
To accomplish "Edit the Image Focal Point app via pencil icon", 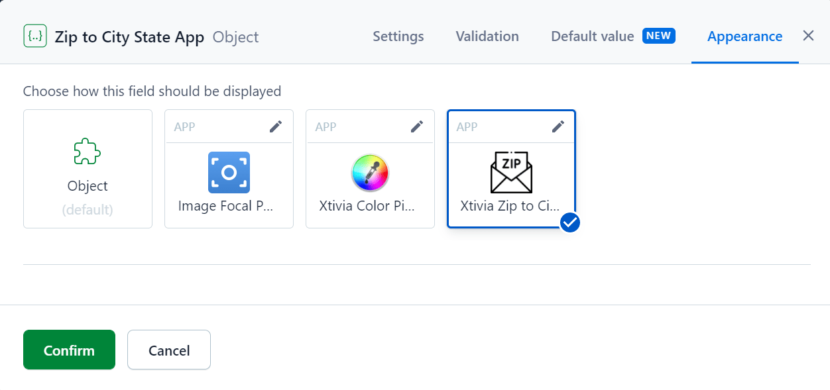I will 276,126.
